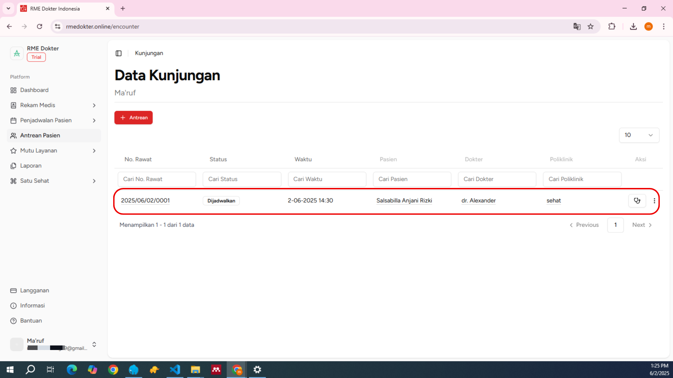The width and height of the screenshot is (673, 378).
Task: Expand Penjadwalan Pasien menu chevron
Action: (94, 120)
